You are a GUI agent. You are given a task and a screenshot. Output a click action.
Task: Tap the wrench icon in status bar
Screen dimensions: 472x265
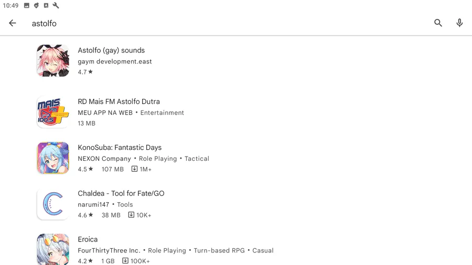coord(56,6)
